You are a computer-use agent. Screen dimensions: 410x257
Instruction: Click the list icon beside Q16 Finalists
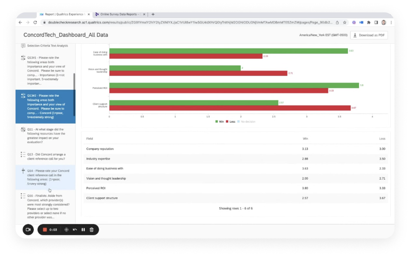point(23,196)
